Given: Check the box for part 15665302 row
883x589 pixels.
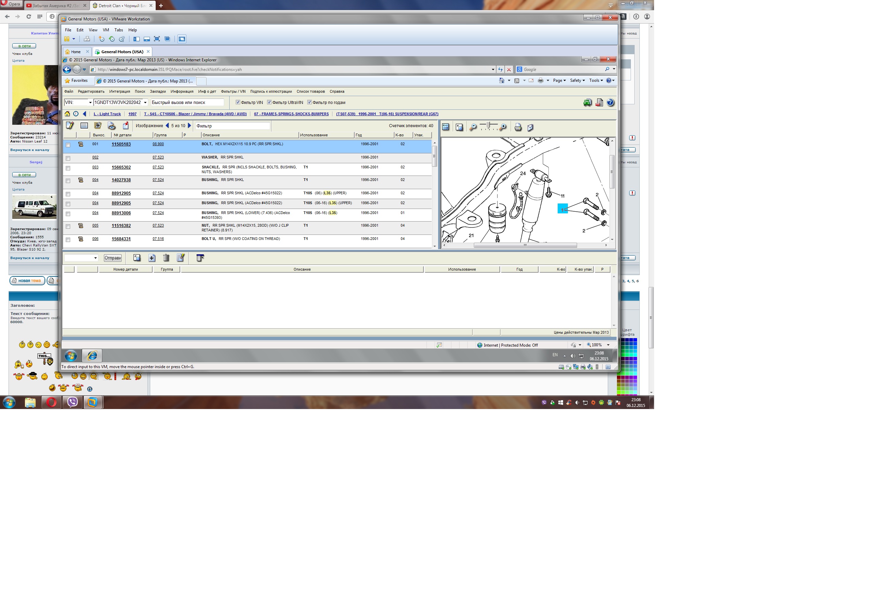Looking at the screenshot, I should [x=68, y=168].
